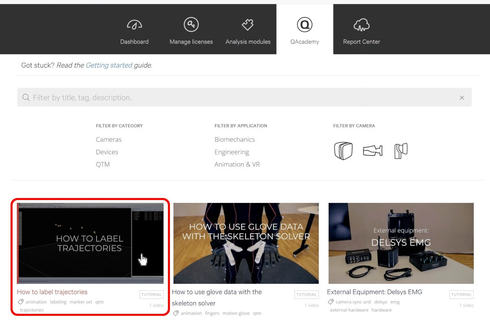This screenshot has width=490, height=328.
Task: Filter by Cameras category
Action: [109, 139]
